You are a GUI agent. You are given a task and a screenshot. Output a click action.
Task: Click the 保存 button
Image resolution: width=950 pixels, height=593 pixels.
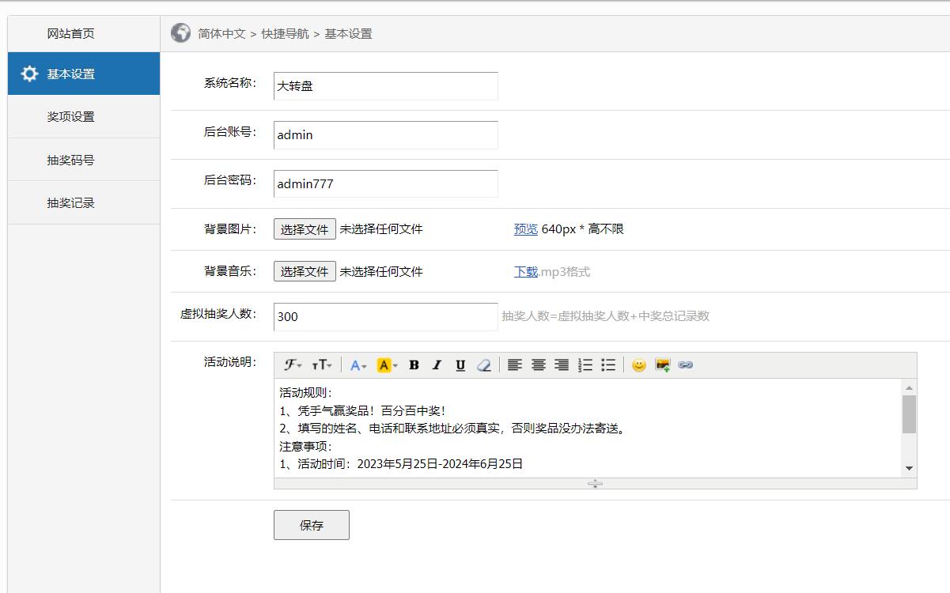pyautogui.click(x=311, y=525)
